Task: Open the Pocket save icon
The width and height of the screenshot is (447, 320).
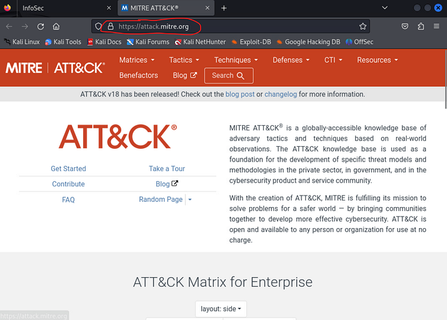Action: 405,27
